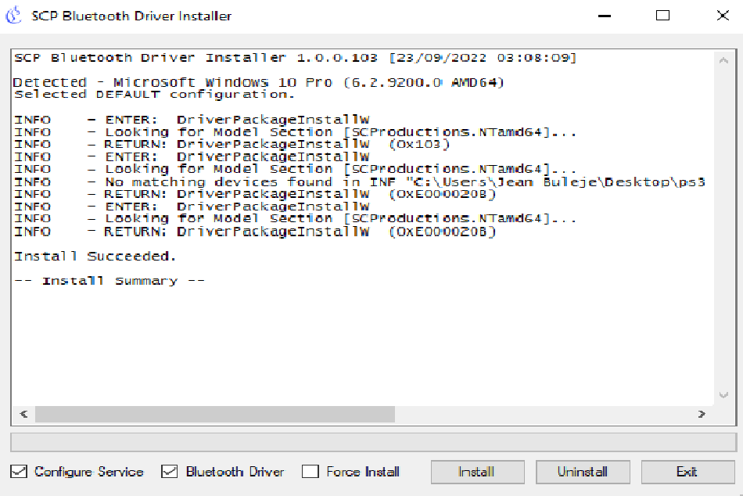Click the '-- Install Summary --' log line

click(109, 281)
